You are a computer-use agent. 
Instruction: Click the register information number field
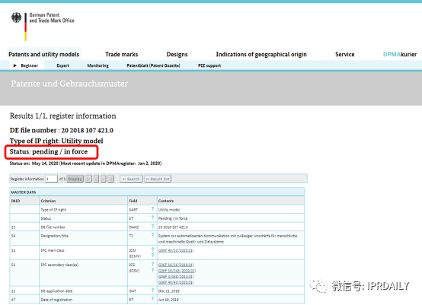[x=51, y=179]
